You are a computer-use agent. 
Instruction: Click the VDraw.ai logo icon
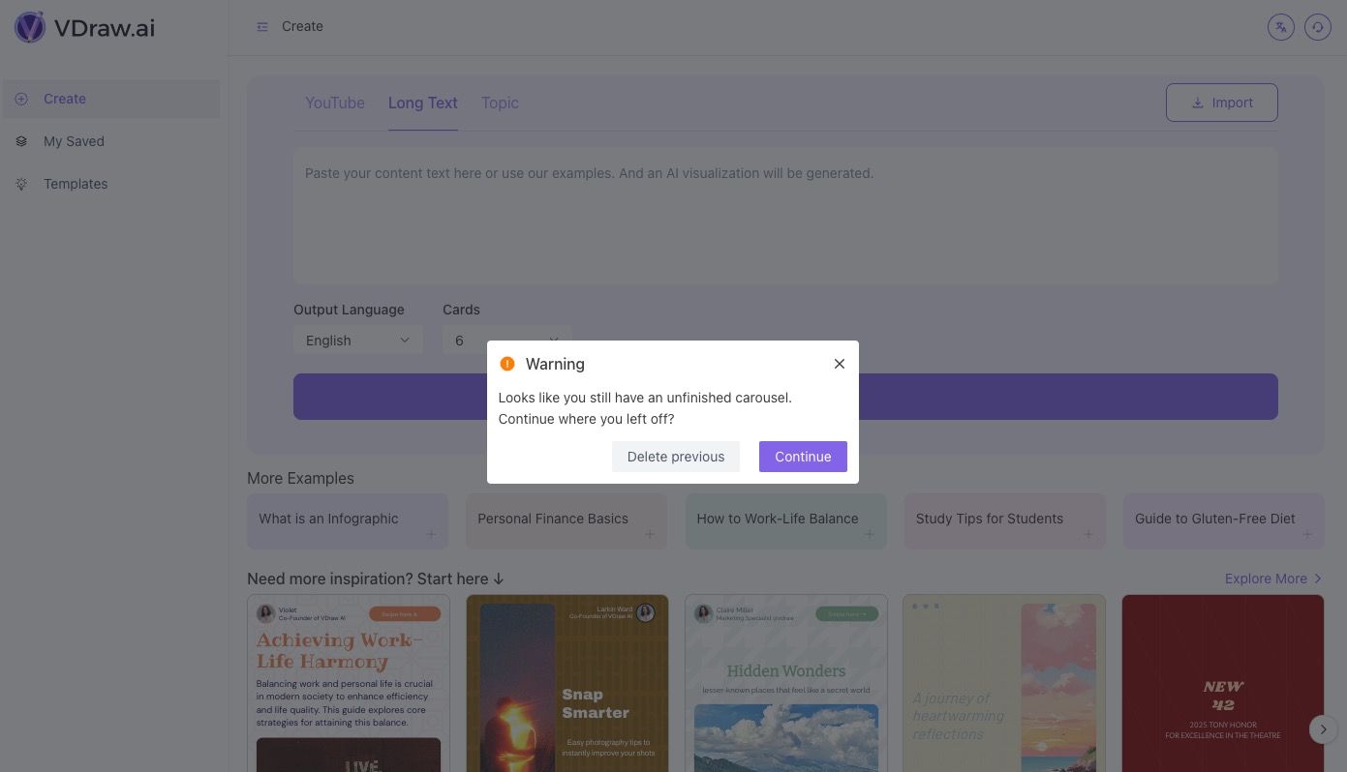click(x=30, y=27)
